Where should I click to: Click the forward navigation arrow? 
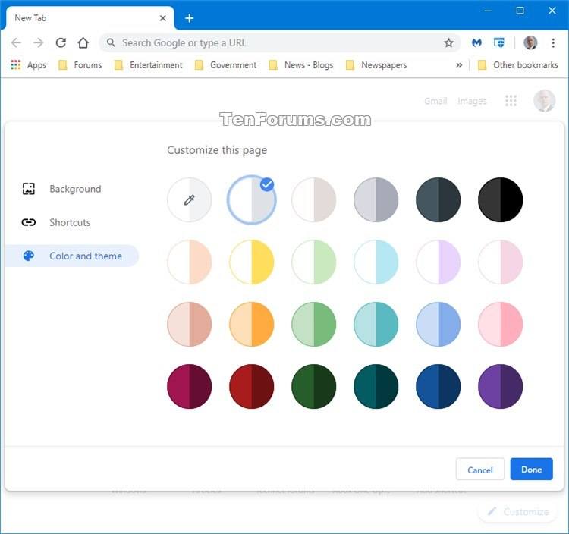(38, 42)
